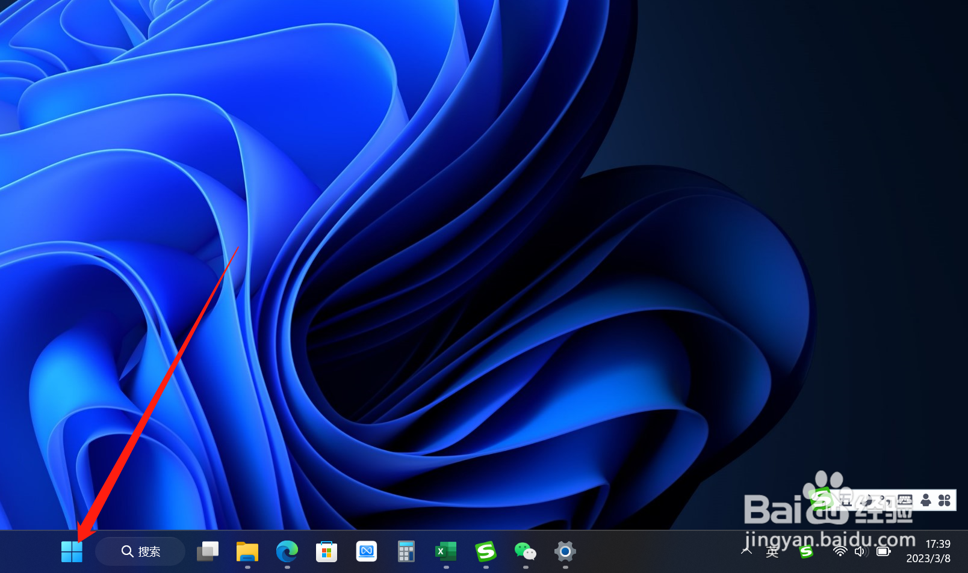Open soft keyboard from IME bar

pos(905,500)
